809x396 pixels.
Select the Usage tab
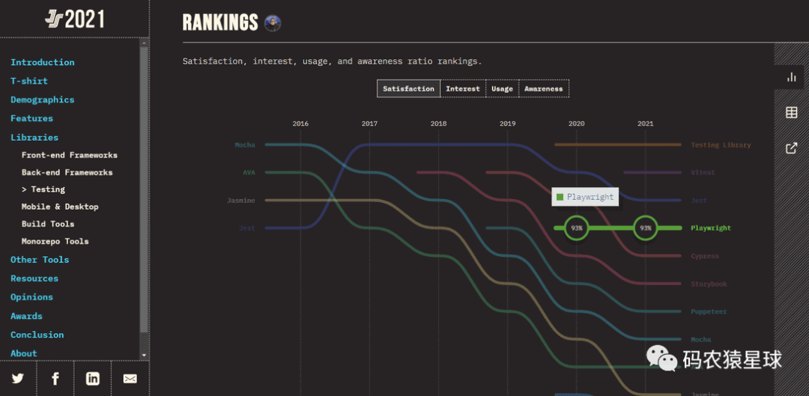[x=502, y=88]
